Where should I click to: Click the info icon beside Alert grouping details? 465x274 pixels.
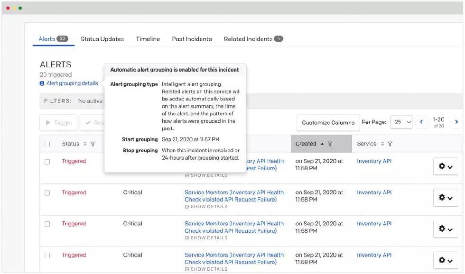pyautogui.click(x=42, y=83)
